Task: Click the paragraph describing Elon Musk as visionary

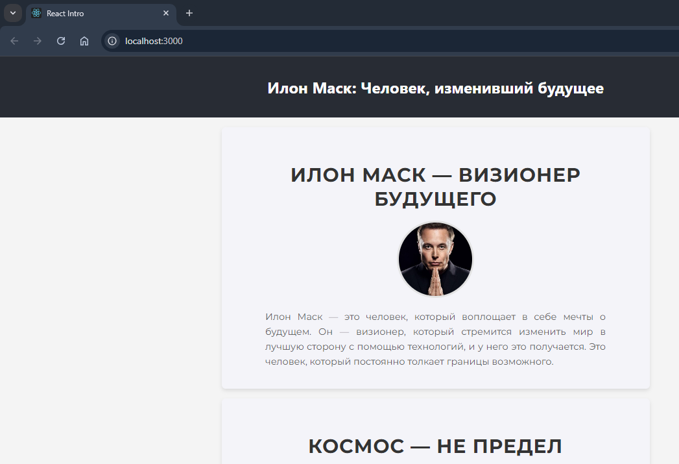Action: pyautogui.click(x=435, y=339)
